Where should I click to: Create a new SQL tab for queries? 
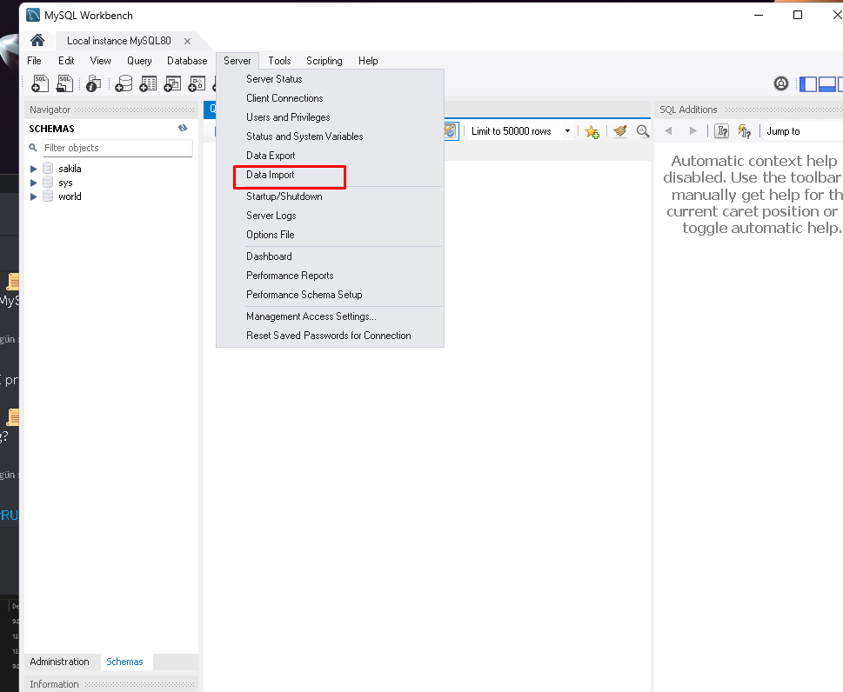click(x=40, y=83)
